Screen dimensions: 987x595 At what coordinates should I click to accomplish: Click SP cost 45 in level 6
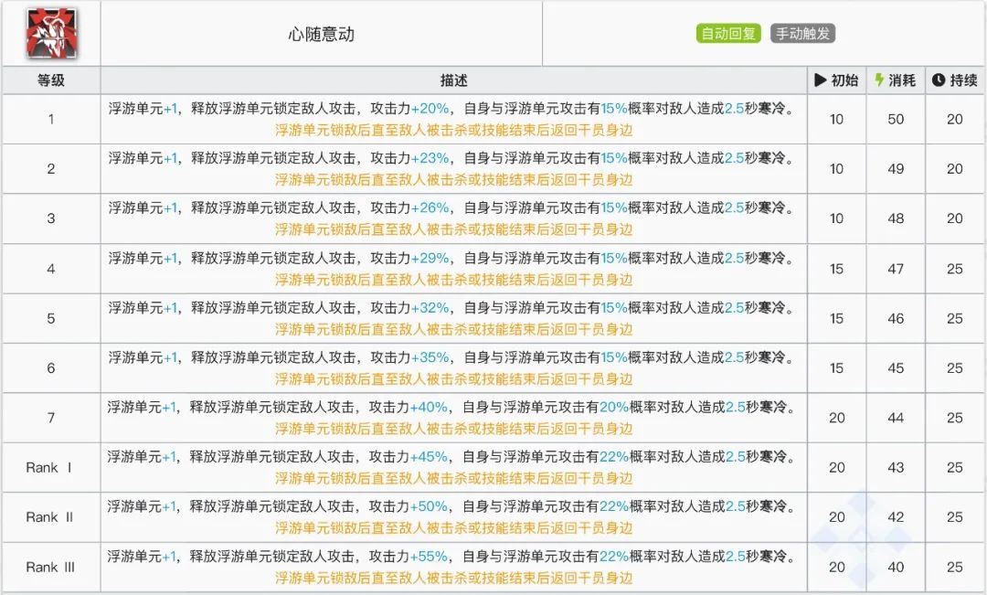tap(896, 368)
